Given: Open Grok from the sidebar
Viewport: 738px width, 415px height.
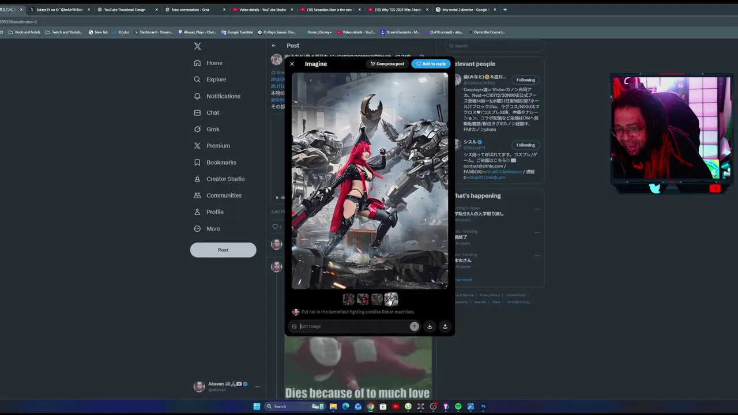Looking at the screenshot, I should (207, 129).
